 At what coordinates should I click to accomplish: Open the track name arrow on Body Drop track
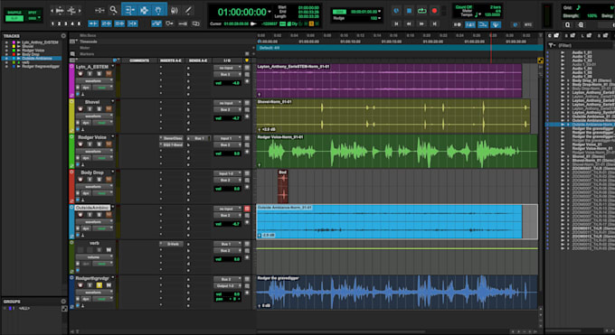click(112, 172)
